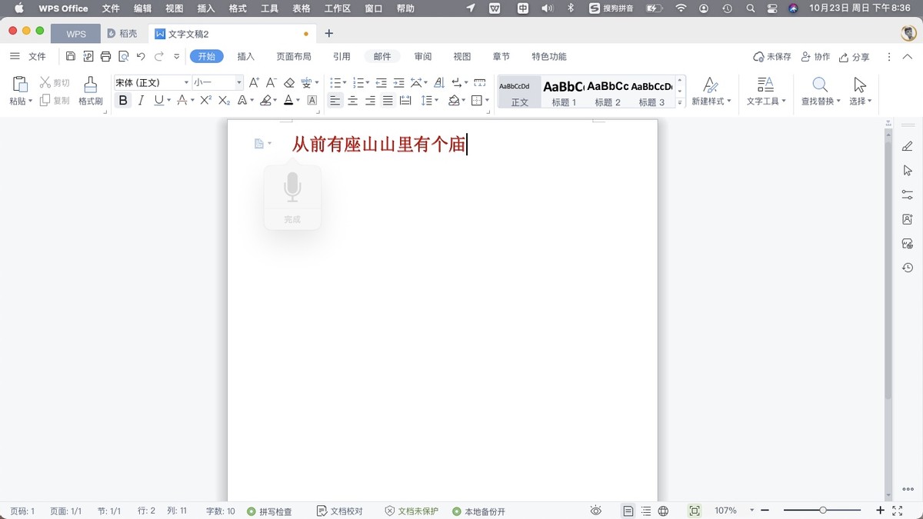923x519 pixels.
Task: Click the 未保存 cloud status button
Action: 772,57
